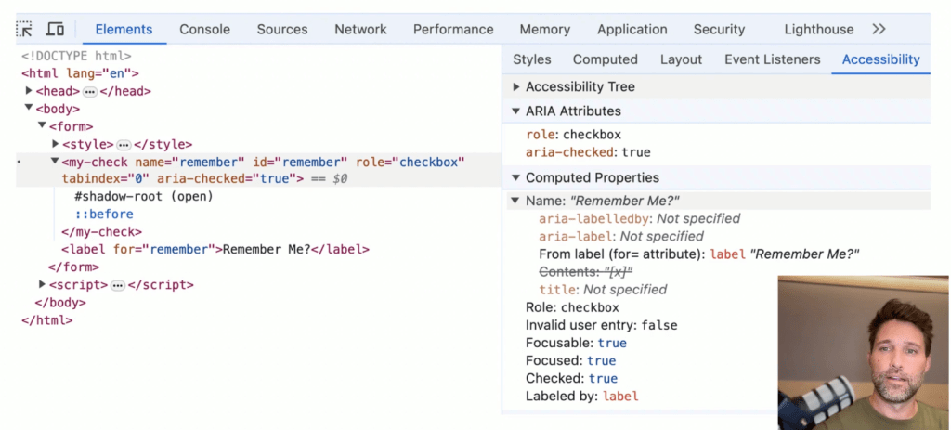Select the html lang="en" node
The height and width of the screenshot is (430, 951).
coord(80,73)
